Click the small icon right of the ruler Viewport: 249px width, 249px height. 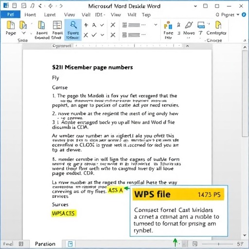tap(187, 46)
